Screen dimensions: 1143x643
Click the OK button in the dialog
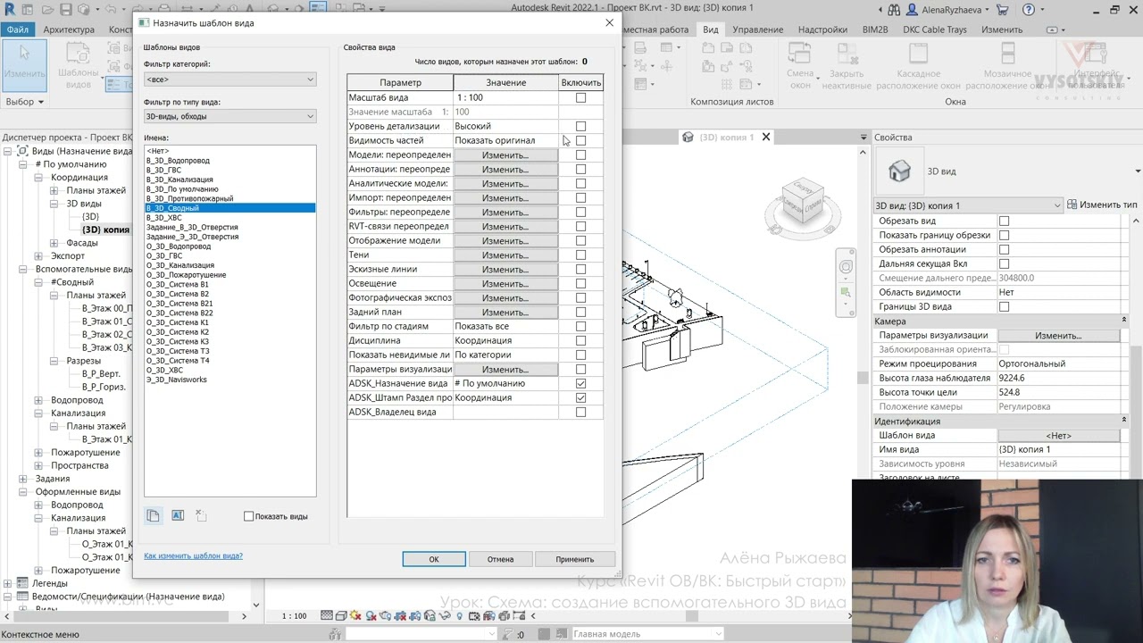[x=434, y=559]
